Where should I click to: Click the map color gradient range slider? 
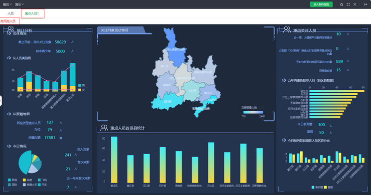tap(253, 112)
